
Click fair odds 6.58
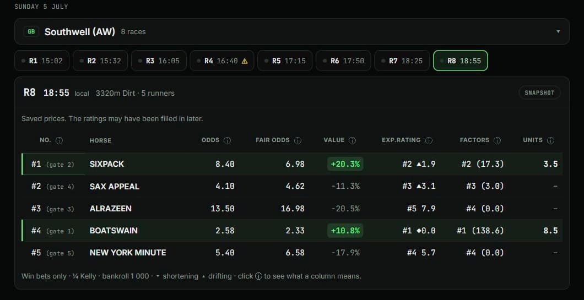[295, 253]
